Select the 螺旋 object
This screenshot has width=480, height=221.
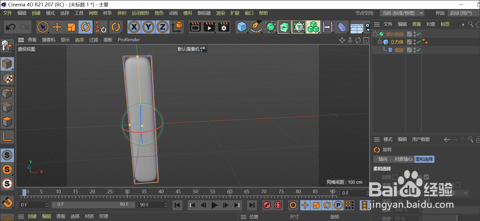pos(399,50)
